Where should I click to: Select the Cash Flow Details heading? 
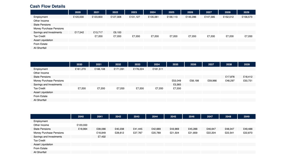[48, 6]
